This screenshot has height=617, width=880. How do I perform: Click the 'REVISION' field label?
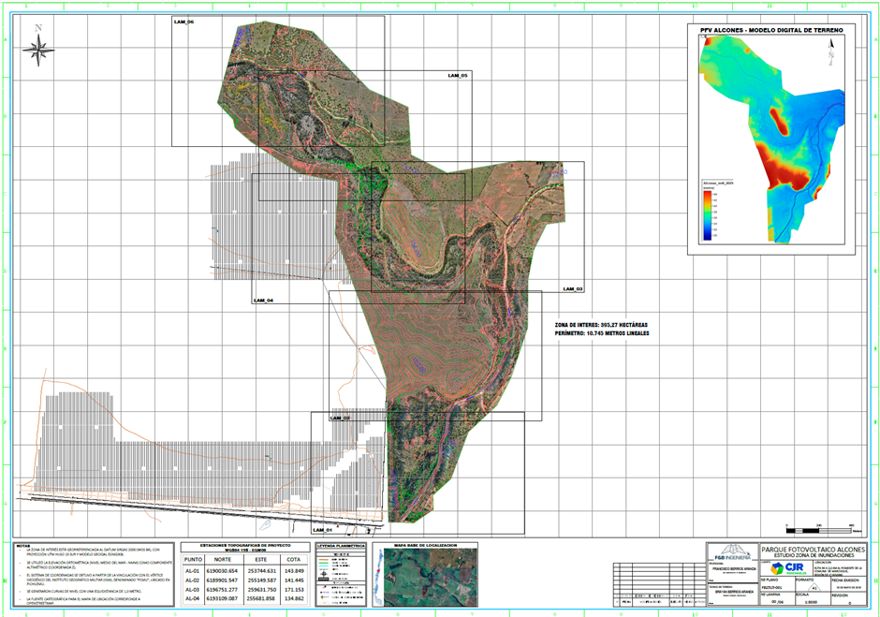(x=840, y=595)
